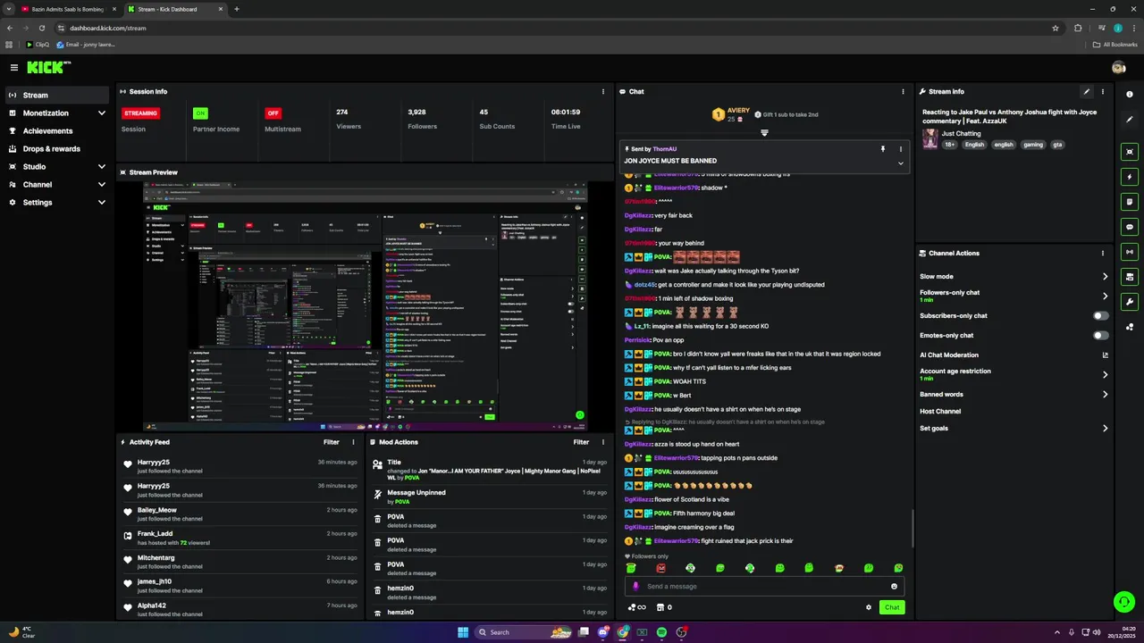Open emoji picker in message box
The height and width of the screenshot is (643, 1144).
click(x=894, y=586)
